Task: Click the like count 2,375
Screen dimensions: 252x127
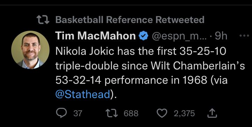Action: click(x=184, y=113)
